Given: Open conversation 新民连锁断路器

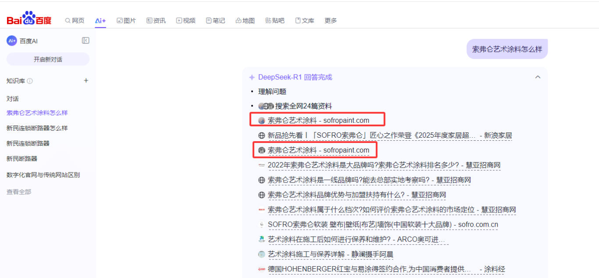Looking at the screenshot, I should (28, 143).
